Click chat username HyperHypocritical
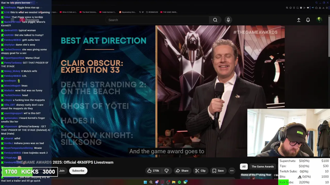Screen dimensions: 330x185 [14, 58]
